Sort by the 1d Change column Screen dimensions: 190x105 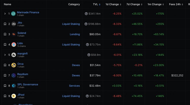pos(113,4)
